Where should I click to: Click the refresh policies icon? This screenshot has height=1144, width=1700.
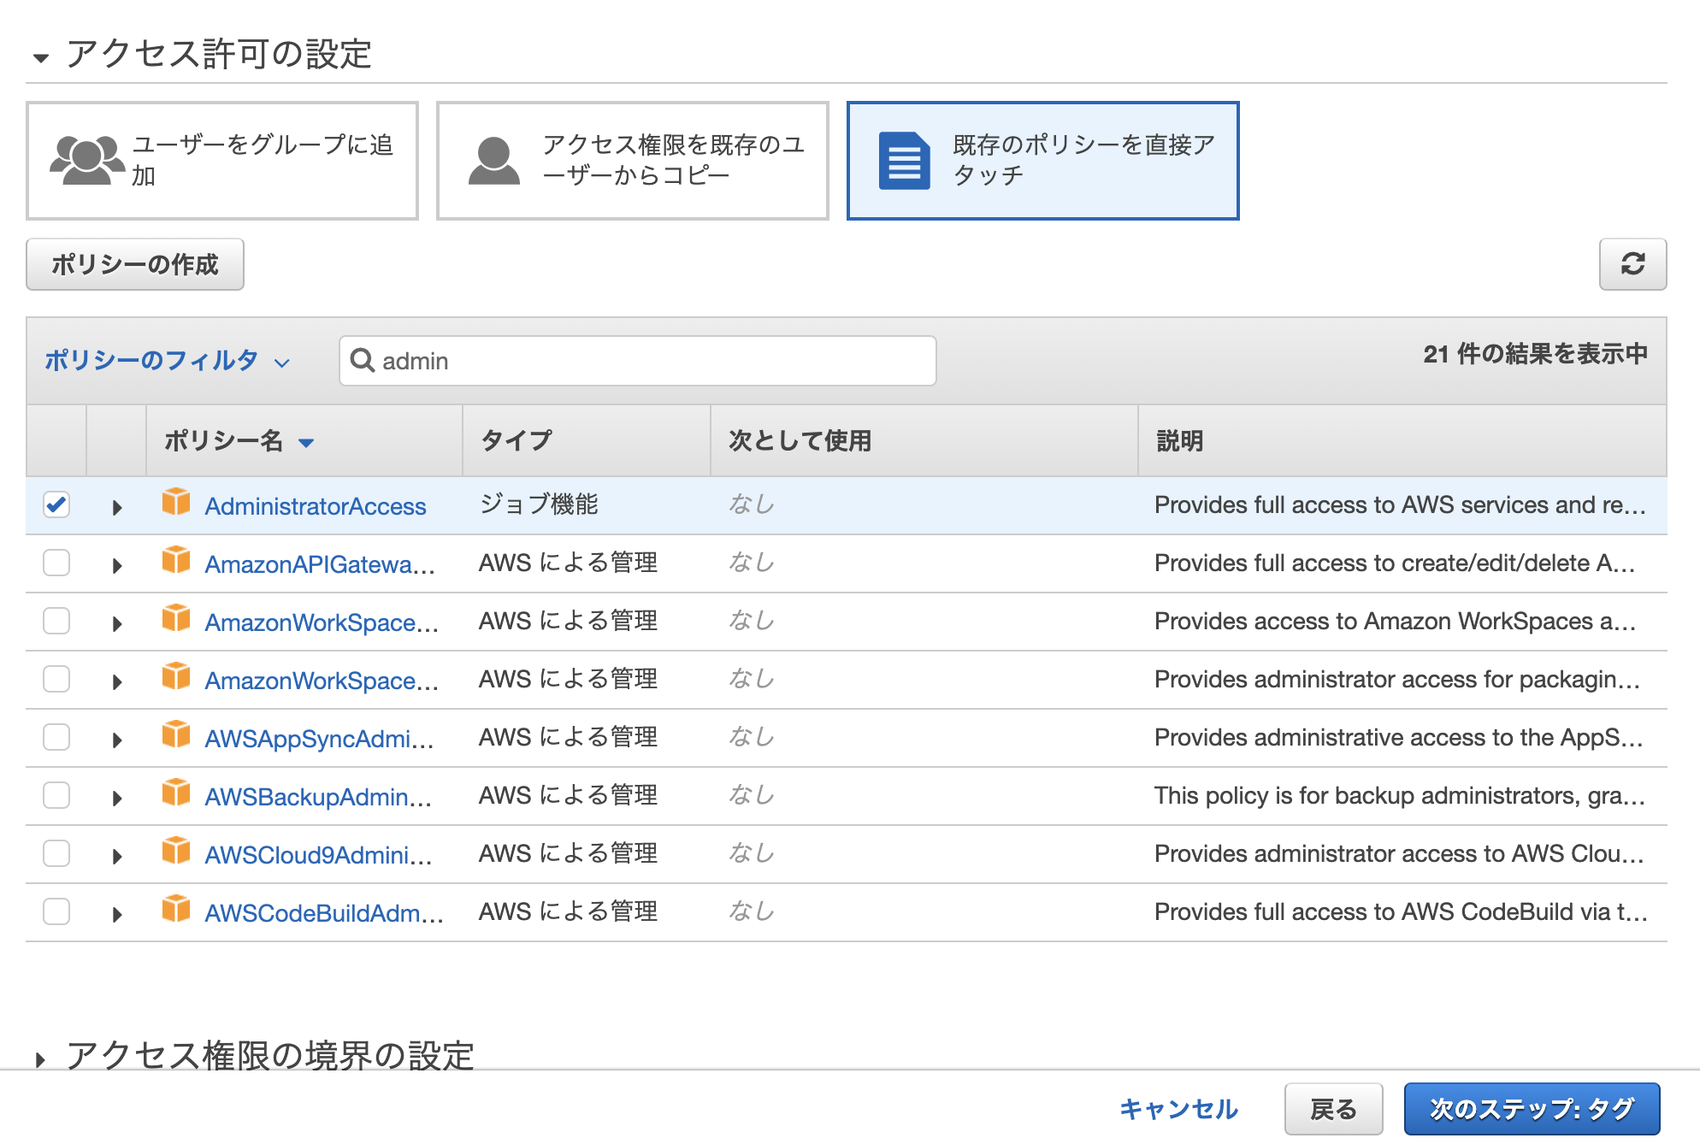[1633, 265]
